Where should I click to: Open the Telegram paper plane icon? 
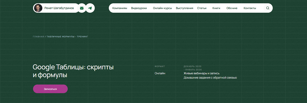point(90,8)
